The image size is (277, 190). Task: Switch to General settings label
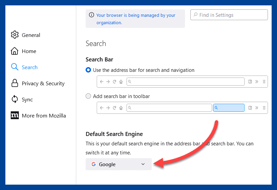click(x=31, y=35)
